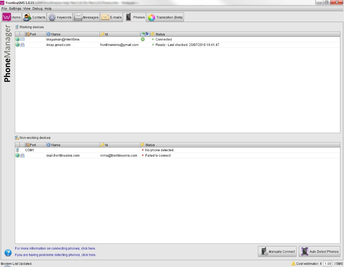Image resolution: width=344 pixels, height=267 pixels.
Task: Open the File menu
Action: pos(4,9)
